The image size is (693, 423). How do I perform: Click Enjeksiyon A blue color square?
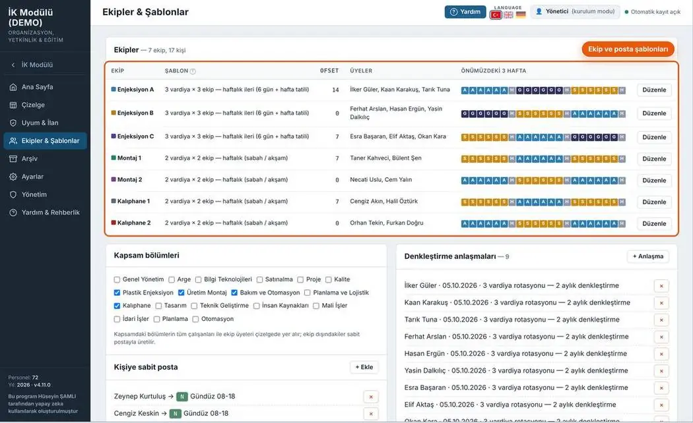(114, 90)
